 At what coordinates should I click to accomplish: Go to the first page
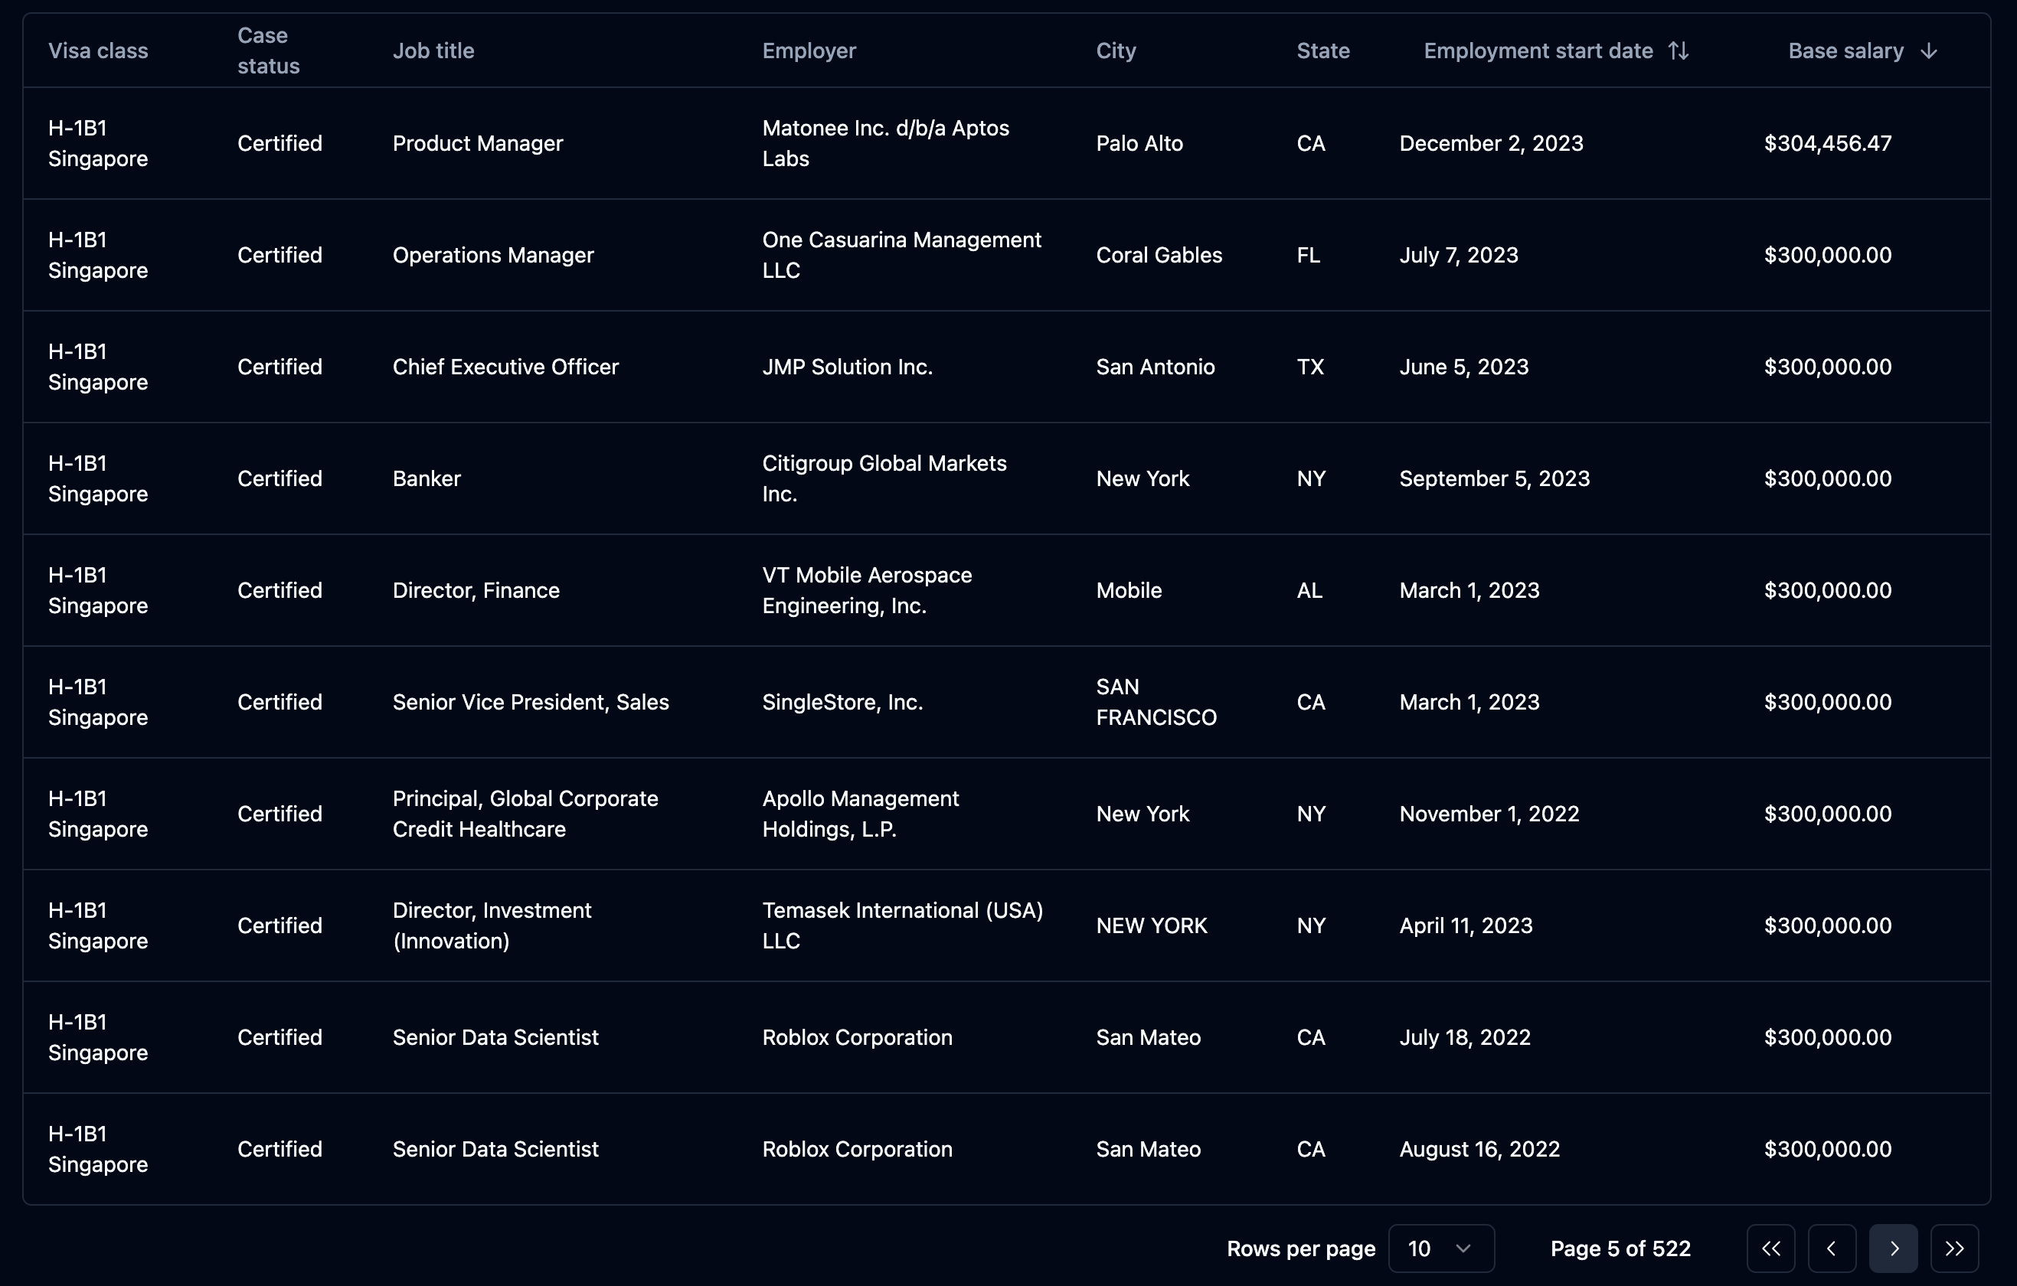pyautogui.click(x=1770, y=1248)
